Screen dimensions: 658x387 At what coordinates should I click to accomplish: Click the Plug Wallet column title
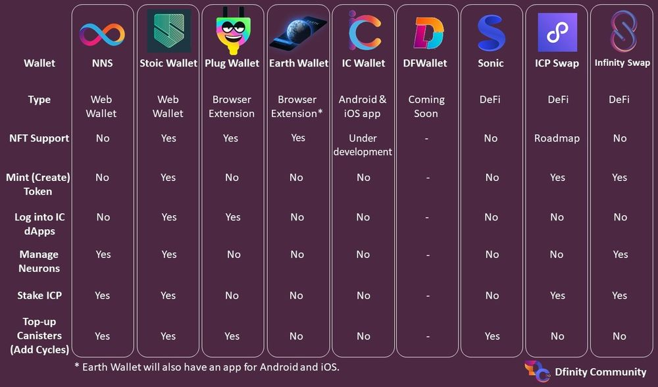[x=232, y=63]
